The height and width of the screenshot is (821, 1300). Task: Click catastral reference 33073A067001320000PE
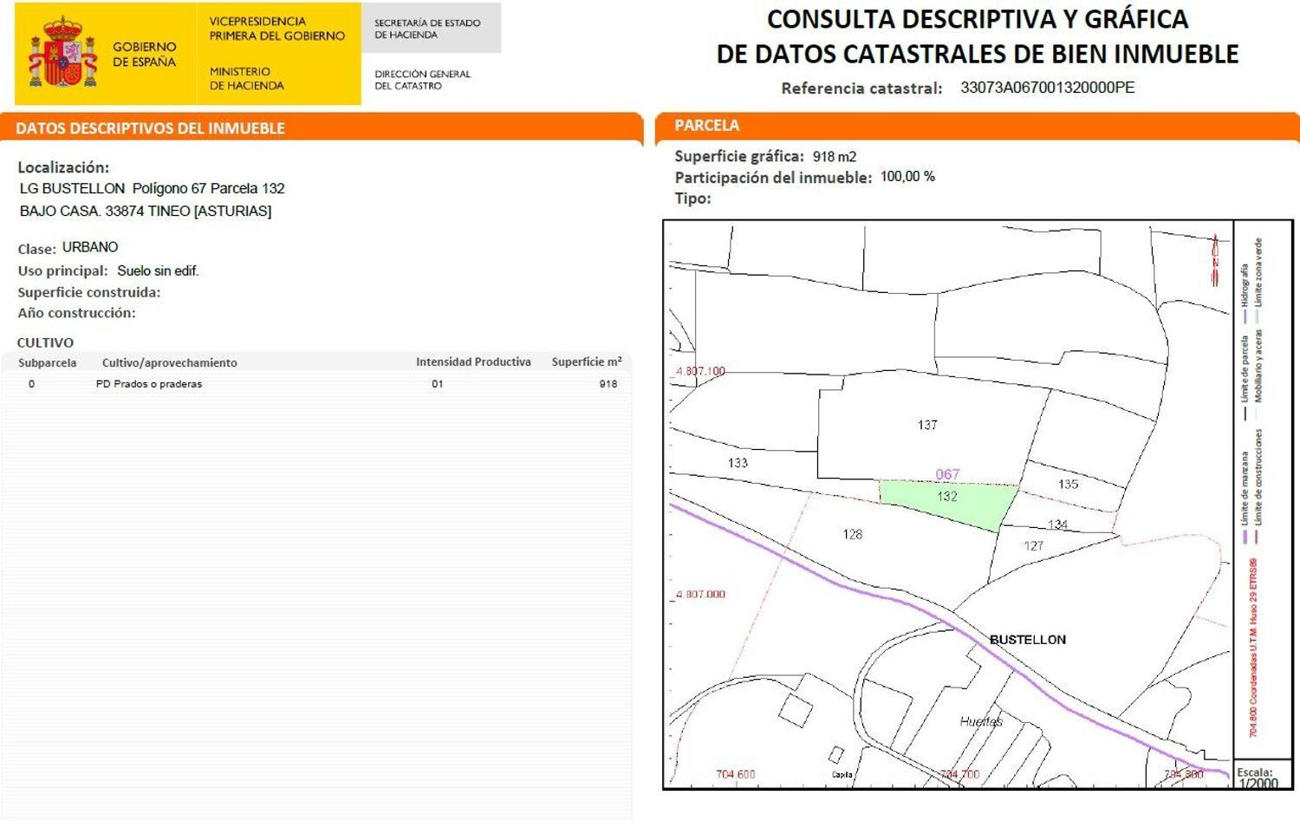[1049, 88]
